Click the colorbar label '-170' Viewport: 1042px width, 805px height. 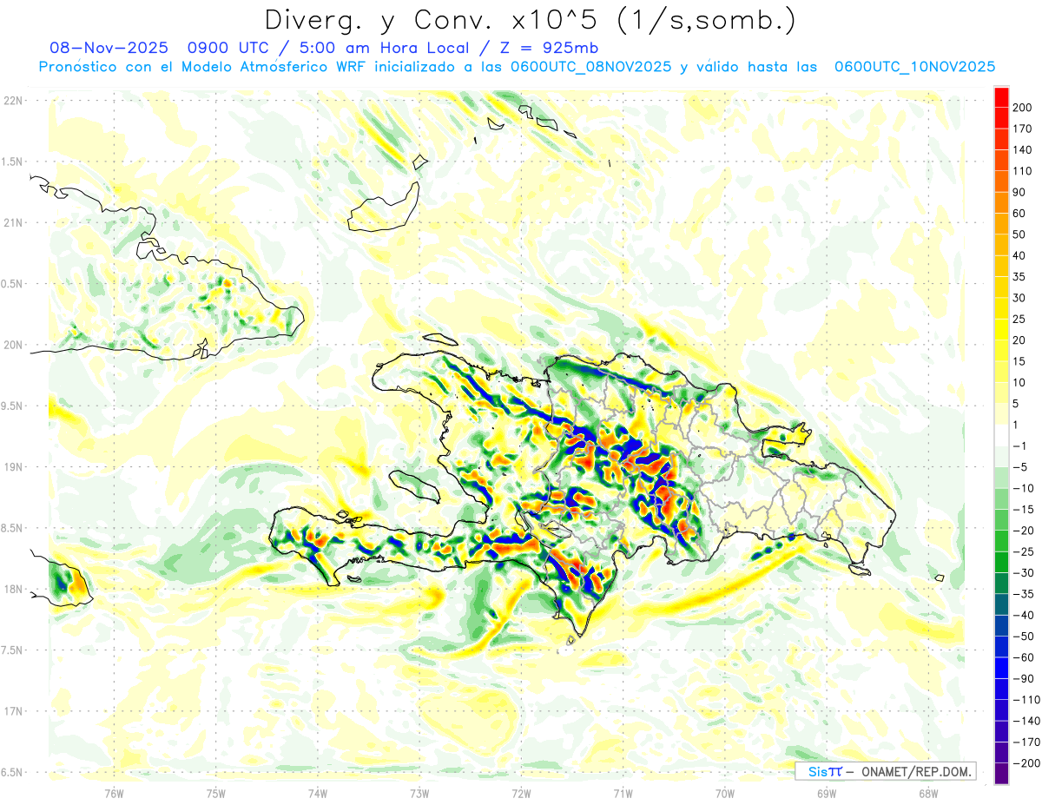click(x=1026, y=742)
